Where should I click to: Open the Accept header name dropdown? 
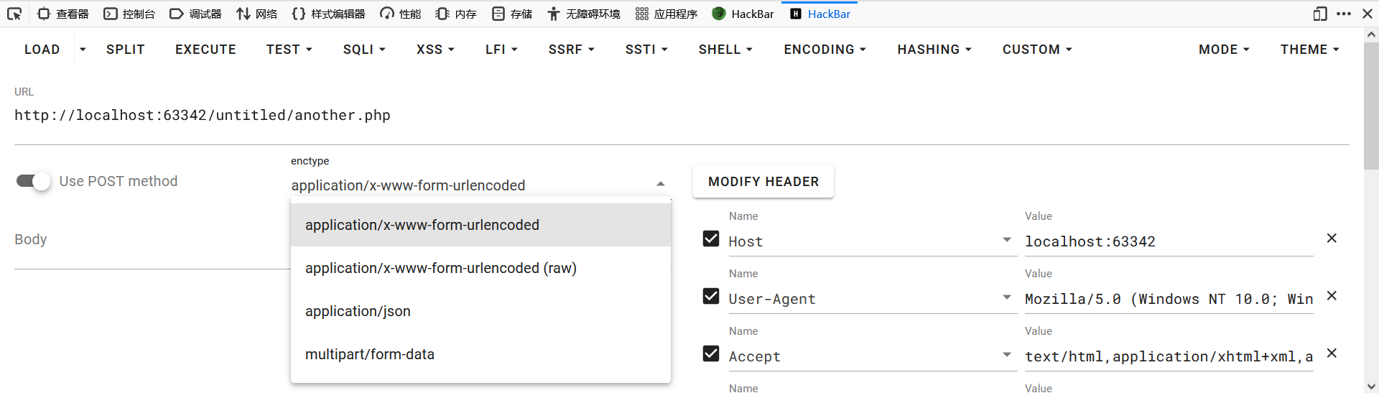click(1007, 355)
